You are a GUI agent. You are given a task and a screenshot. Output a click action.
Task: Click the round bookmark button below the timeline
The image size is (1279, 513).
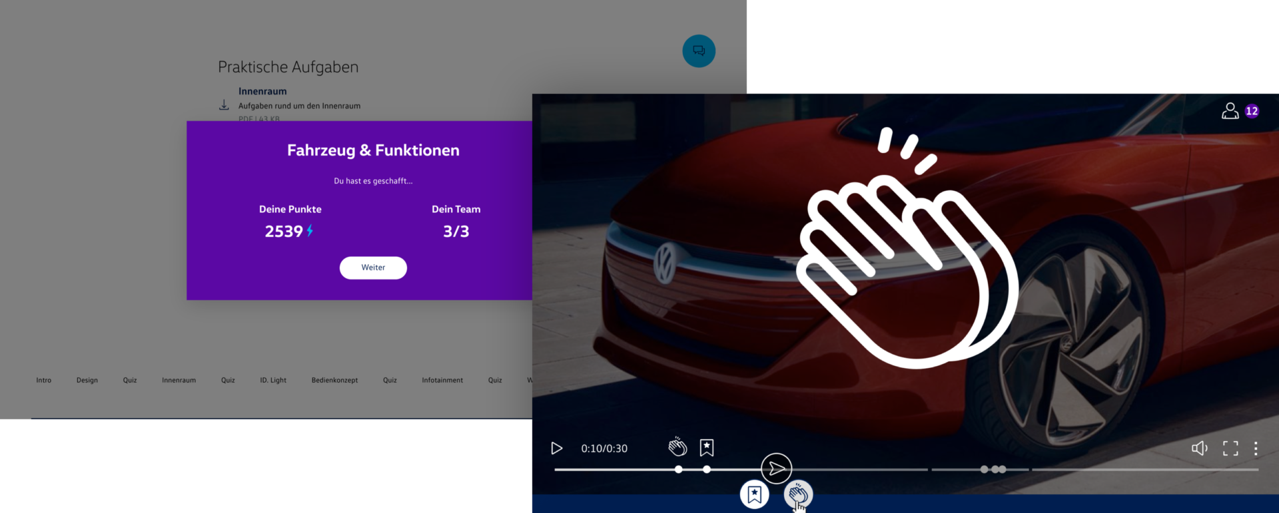coord(755,494)
